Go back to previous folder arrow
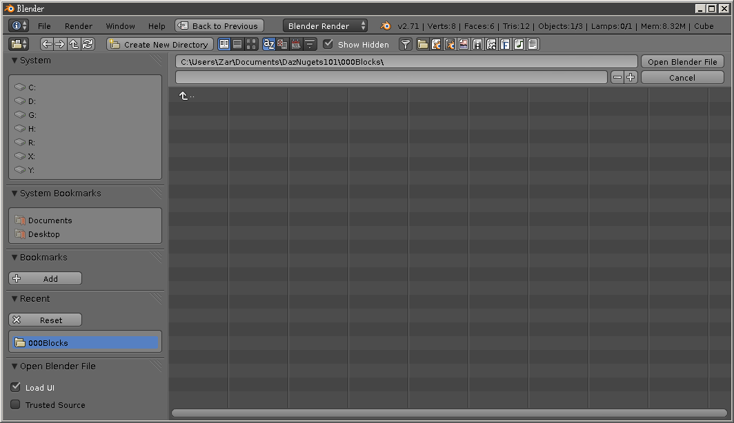 [47, 44]
